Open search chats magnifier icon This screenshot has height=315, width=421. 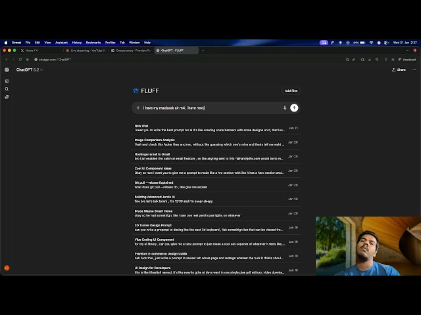7,89
